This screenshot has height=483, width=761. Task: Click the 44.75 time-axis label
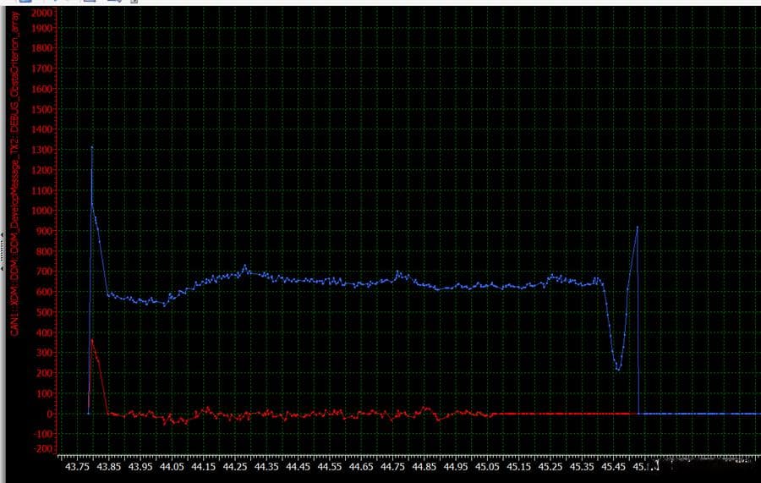coord(392,467)
